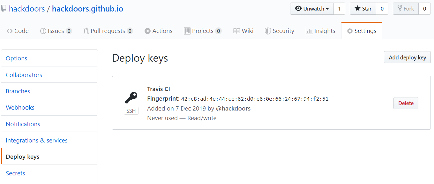Open the Code tab
The image size is (434, 184).
tap(18, 31)
